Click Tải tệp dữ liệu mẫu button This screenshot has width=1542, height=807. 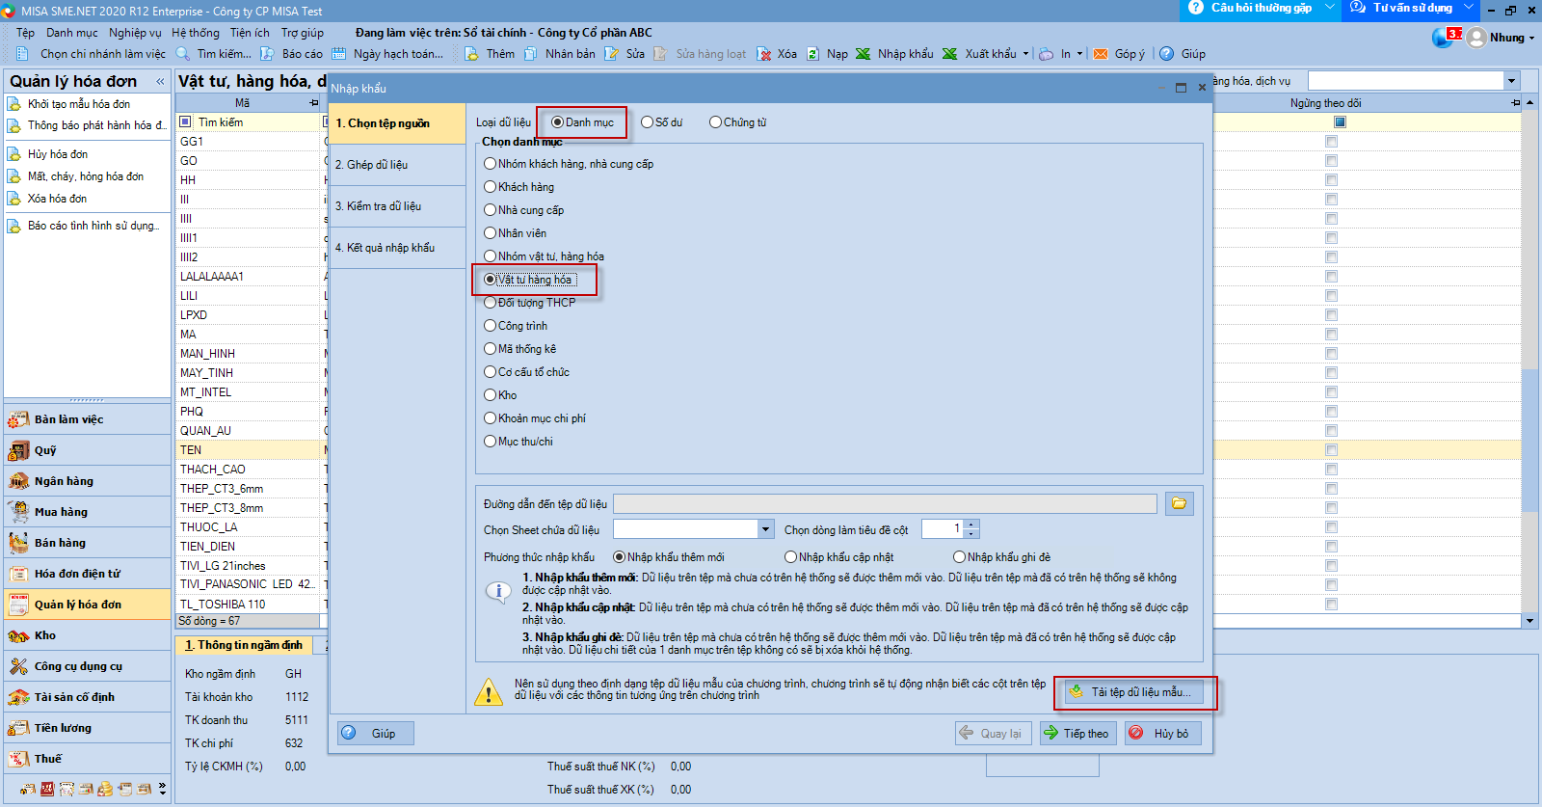coord(1134,692)
